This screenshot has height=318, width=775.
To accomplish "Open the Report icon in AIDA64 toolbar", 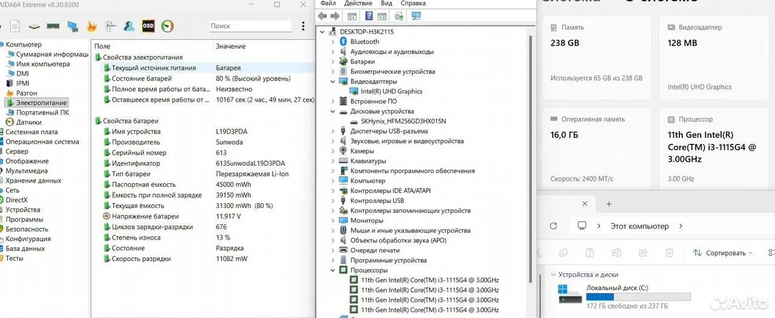I will pyautogui.click(x=15, y=26).
